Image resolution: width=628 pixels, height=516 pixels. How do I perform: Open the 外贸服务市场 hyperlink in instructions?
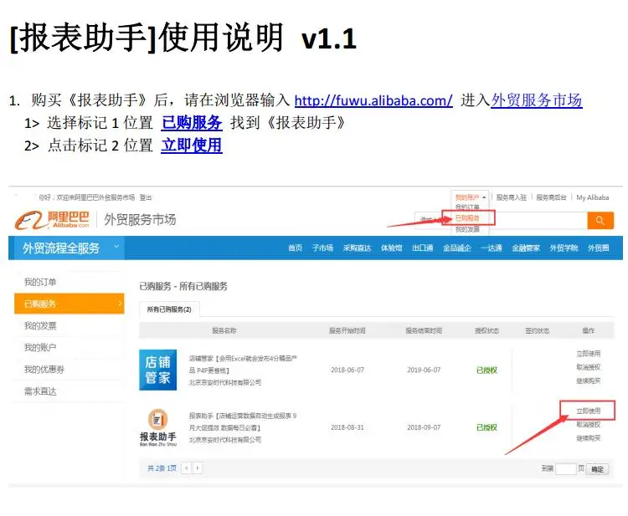click(536, 100)
